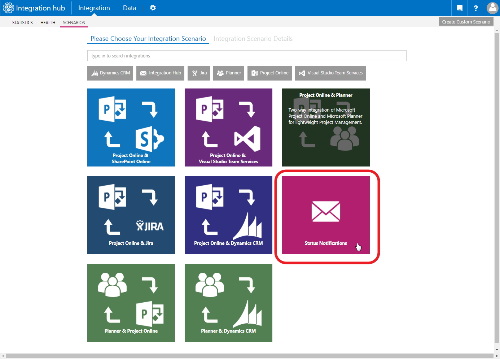
Task: Click Visual Studio logo on purple tile
Action: tap(247, 139)
